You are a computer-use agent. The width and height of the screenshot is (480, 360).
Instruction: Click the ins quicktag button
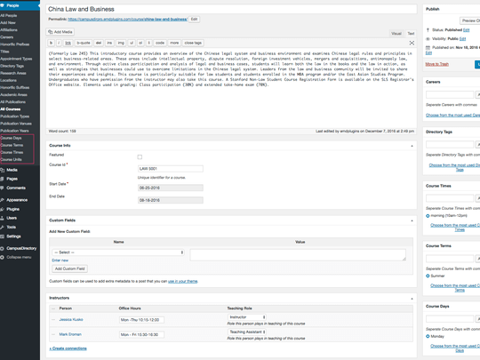pos(109,43)
